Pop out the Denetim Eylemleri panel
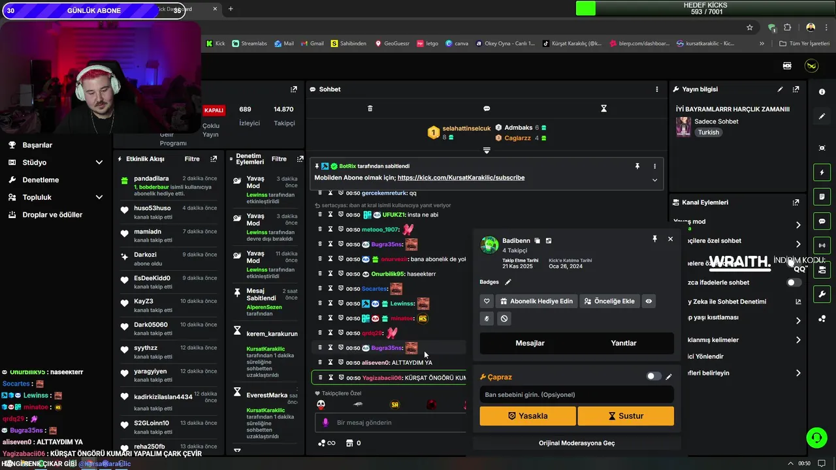The height and width of the screenshot is (470, 836). (x=300, y=159)
